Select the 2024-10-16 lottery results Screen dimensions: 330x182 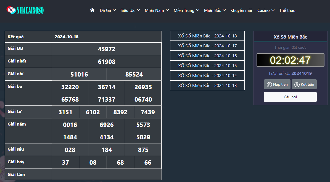pyautogui.click(x=207, y=56)
